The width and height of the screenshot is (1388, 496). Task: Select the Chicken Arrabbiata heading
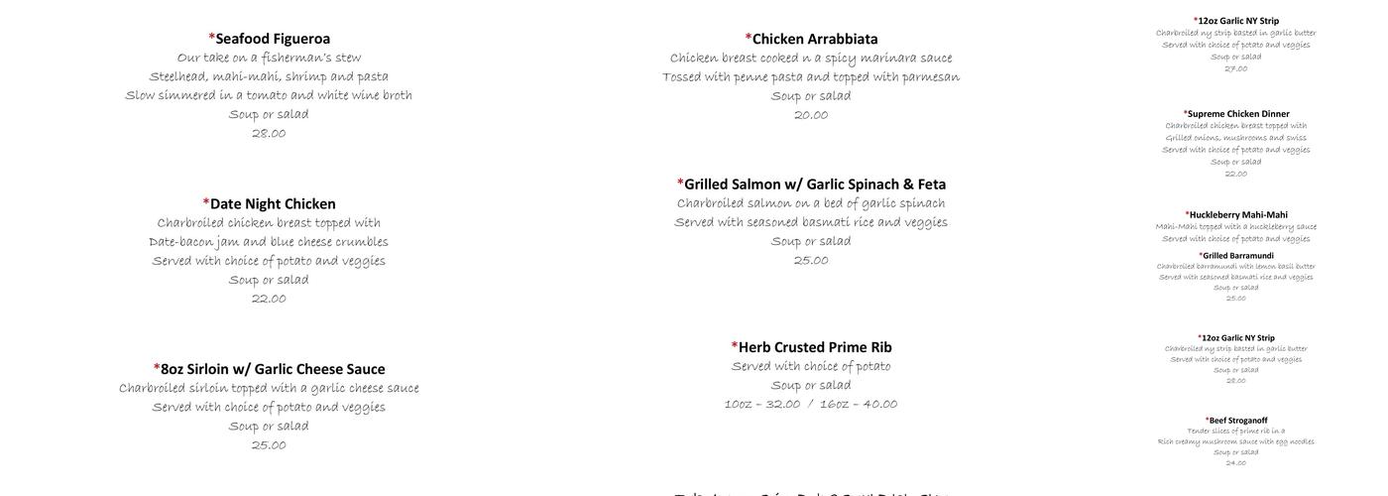coord(811,39)
